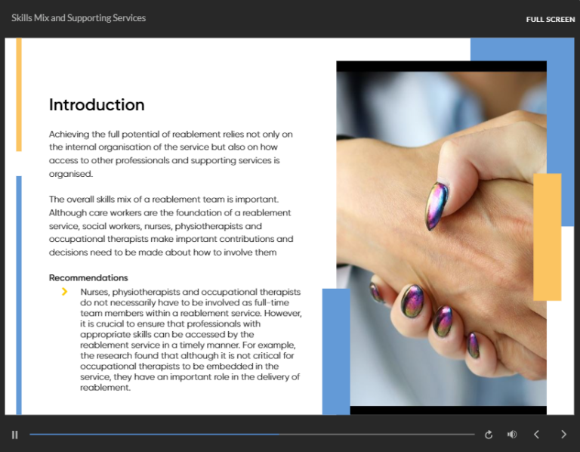Go to the previous slide
The image size is (580, 452).
pyautogui.click(x=537, y=435)
